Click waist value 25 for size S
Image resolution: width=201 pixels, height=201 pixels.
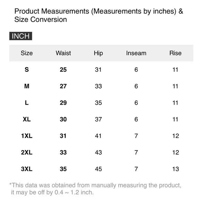pyautogui.click(x=63, y=70)
